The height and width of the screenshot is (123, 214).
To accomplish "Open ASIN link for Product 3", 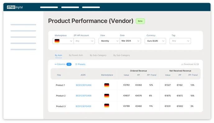I will [83, 106].
